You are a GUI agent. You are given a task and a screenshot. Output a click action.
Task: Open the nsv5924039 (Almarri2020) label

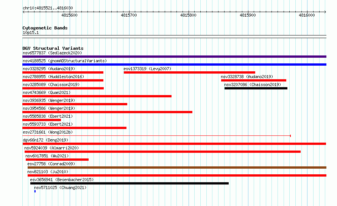pos(51,148)
